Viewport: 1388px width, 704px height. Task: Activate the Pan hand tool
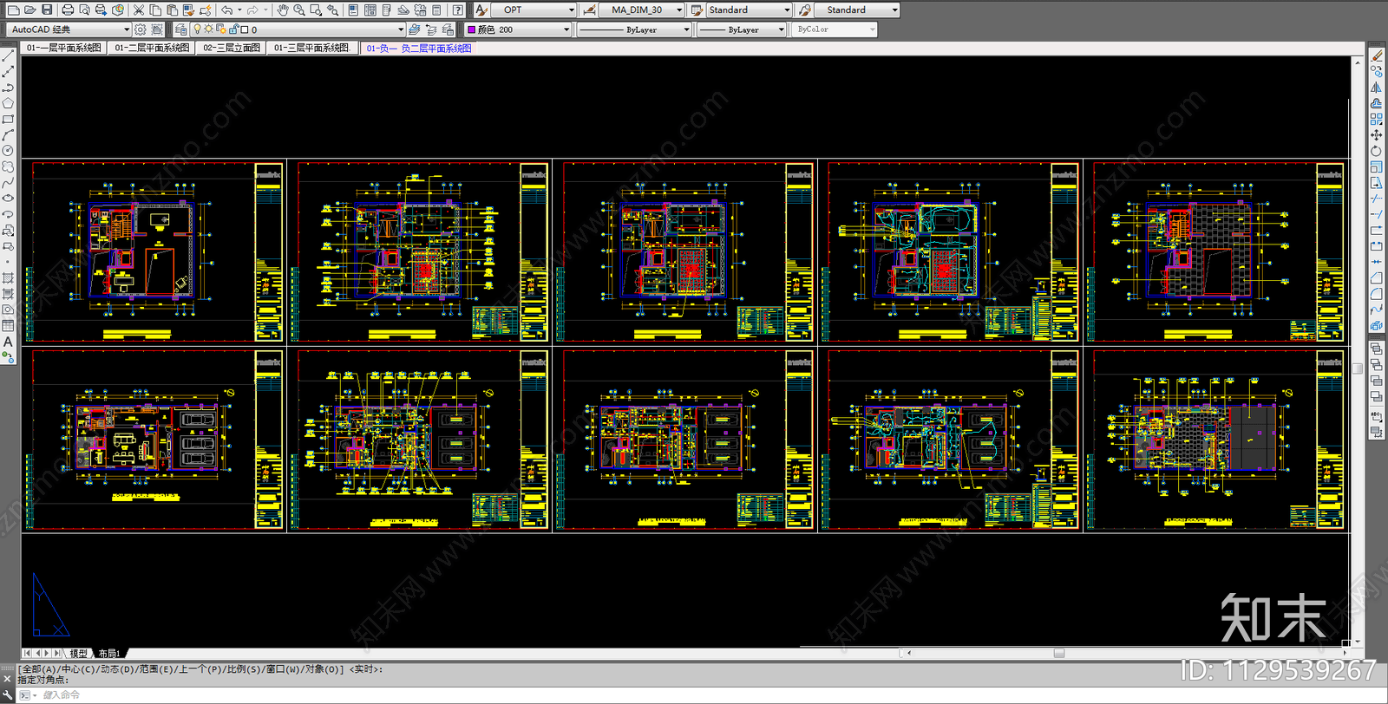coord(283,10)
